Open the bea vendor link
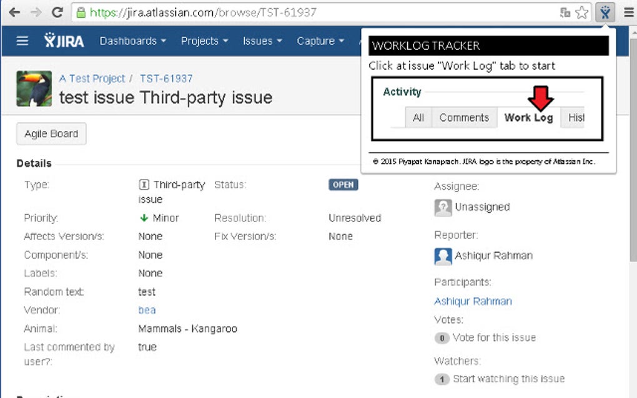 tap(147, 310)
